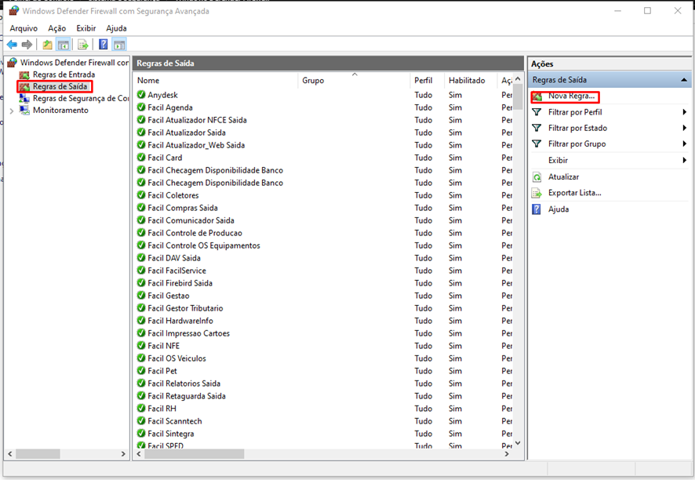Click the Forward arrow toolbar icon
695x480 pixels.
[27, 45]
